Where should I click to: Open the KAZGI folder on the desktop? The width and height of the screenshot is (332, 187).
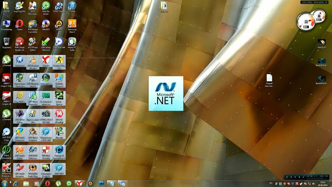[x=6, y=7]
